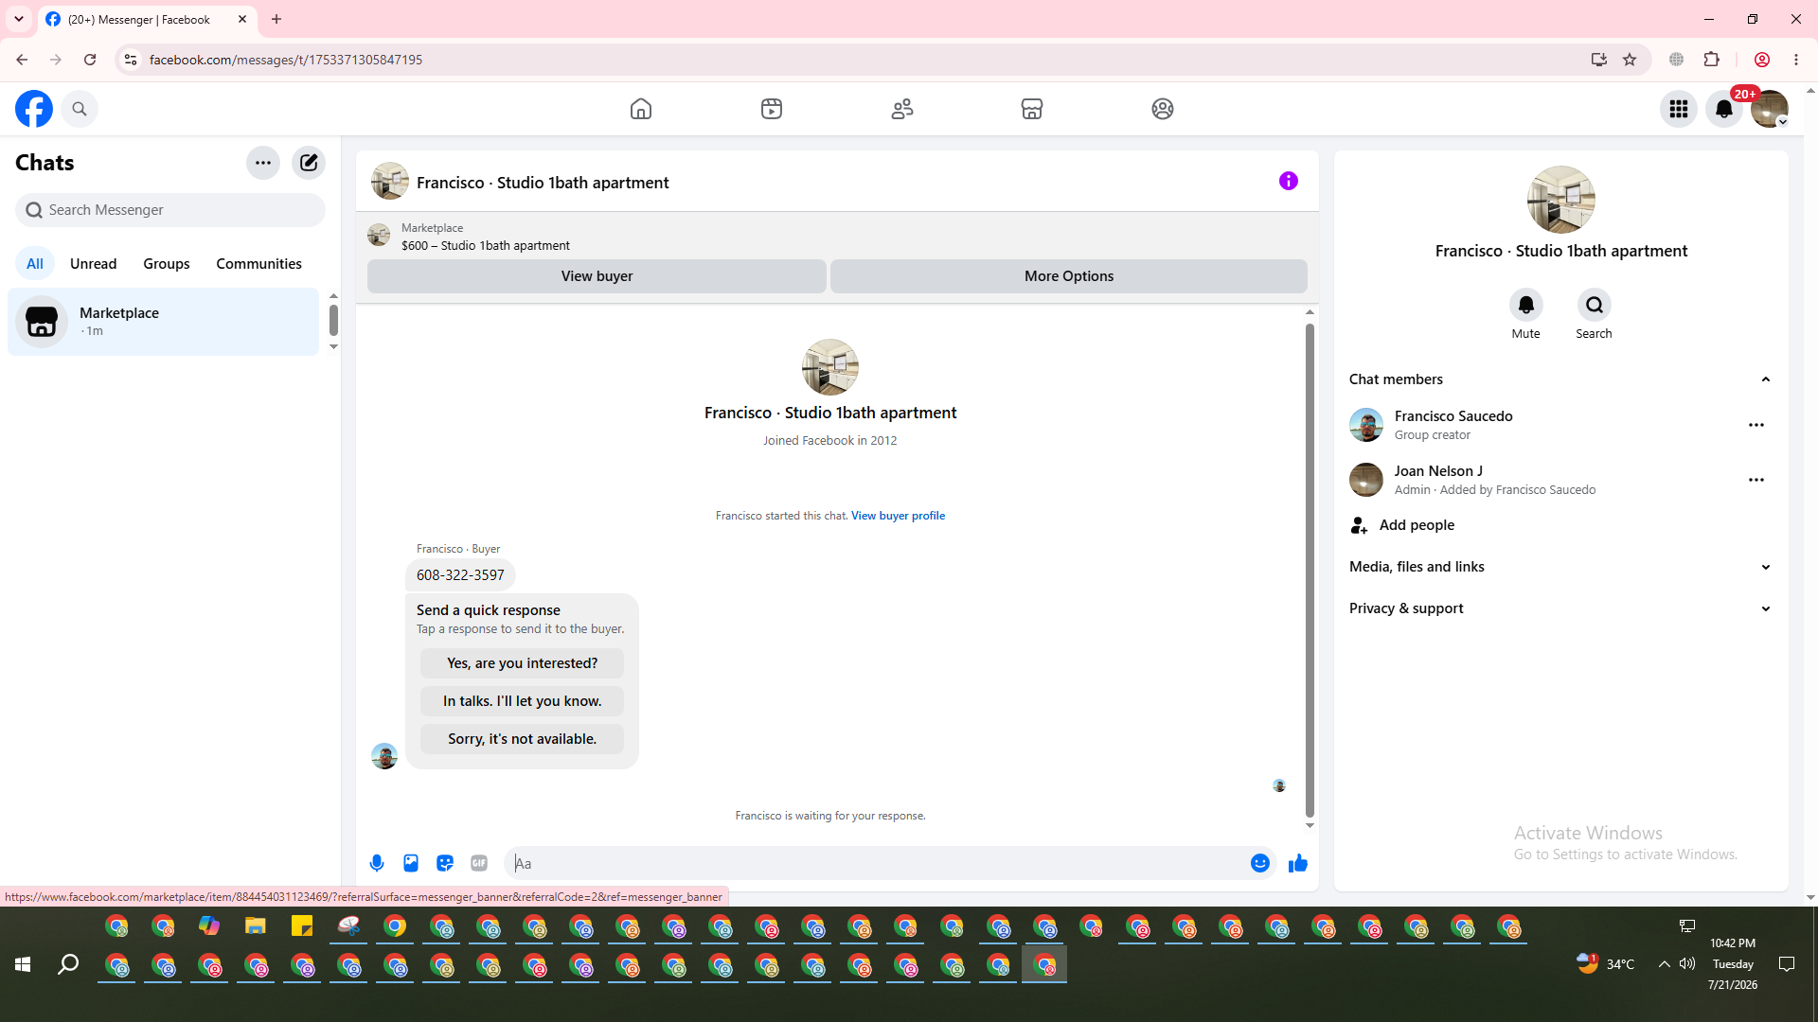The height and width of the screenshot is (1022, 1818).
Task: Open Windows taskbar search
Action: (68, 964)
